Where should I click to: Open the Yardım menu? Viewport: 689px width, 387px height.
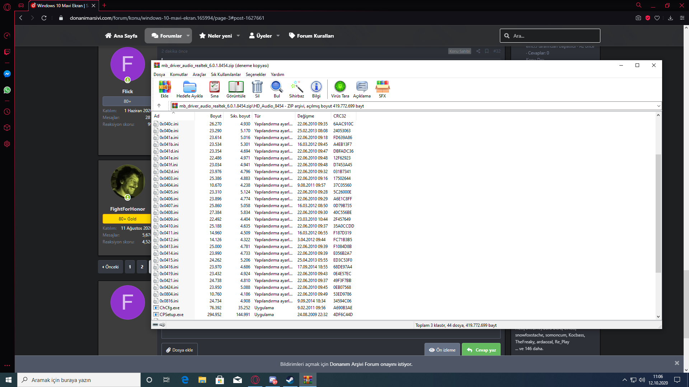coord(277,75)
